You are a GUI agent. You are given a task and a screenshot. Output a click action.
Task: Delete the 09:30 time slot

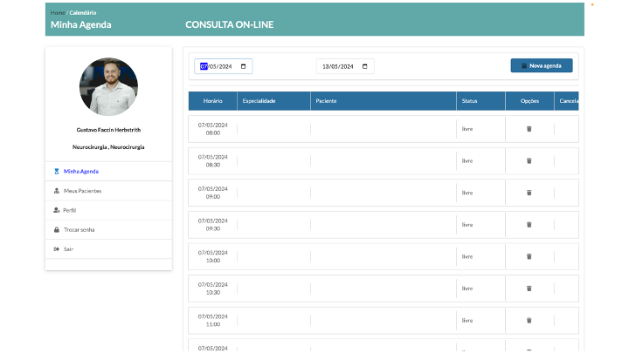click(x=528, y=224)
